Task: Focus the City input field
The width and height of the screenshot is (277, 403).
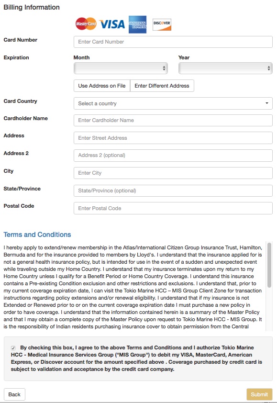Action: point(173,173)
